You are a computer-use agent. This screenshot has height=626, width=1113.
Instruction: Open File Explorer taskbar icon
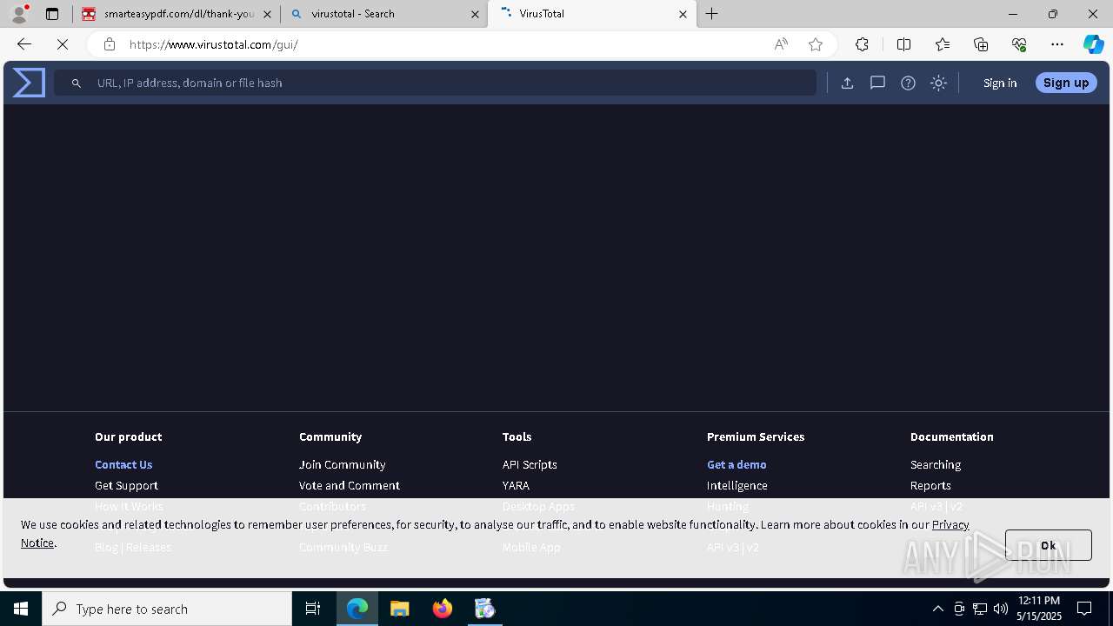(x=400, y=609)
